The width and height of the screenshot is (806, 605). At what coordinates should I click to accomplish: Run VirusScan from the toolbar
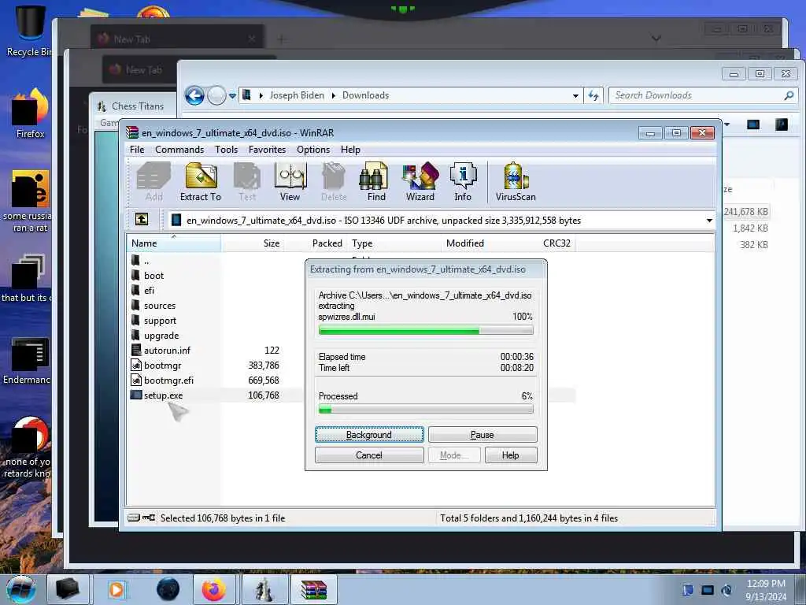(516, 182)
